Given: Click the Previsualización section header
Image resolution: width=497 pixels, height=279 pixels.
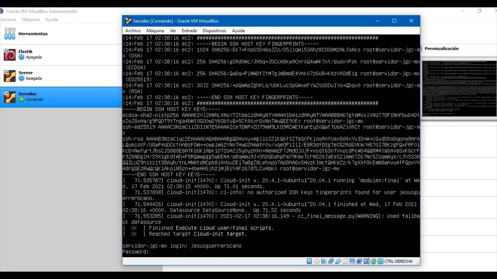Looking at the screenshot, I should point(441,48).
